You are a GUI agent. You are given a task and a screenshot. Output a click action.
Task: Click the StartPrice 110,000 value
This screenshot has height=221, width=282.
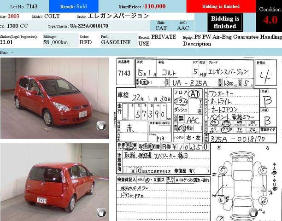coord(154,6)
